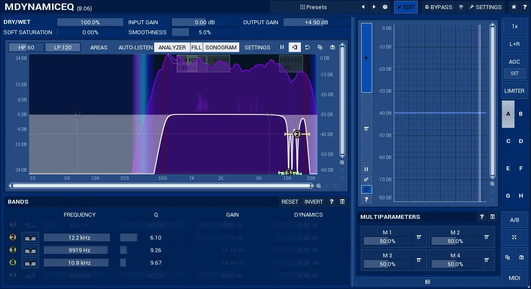Adjust the DRY/WET slider at 100.0%
This screenshot has height=289, width=531.
pos(90,22)
